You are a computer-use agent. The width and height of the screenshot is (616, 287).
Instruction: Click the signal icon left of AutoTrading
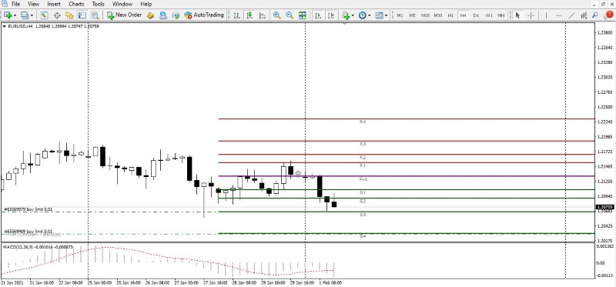[176, 15]
